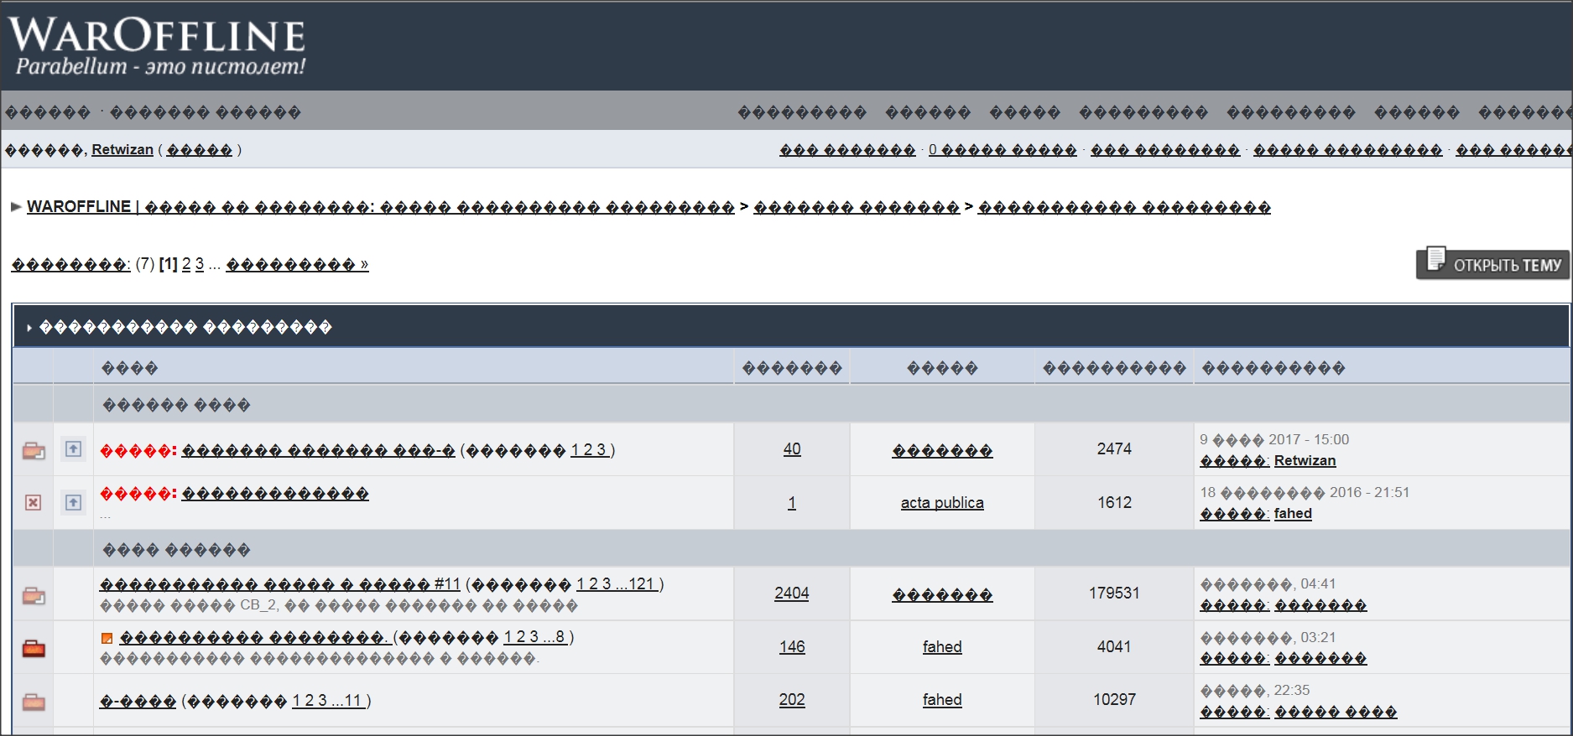Click the red X closed-topic icon
This screenshot has height=736, width=1573.
(x=33, y=502)
